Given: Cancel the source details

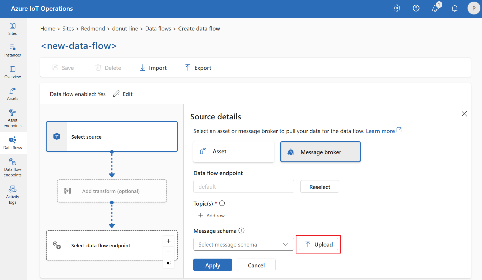Looking at the screenshot, I should click(256, 265).
